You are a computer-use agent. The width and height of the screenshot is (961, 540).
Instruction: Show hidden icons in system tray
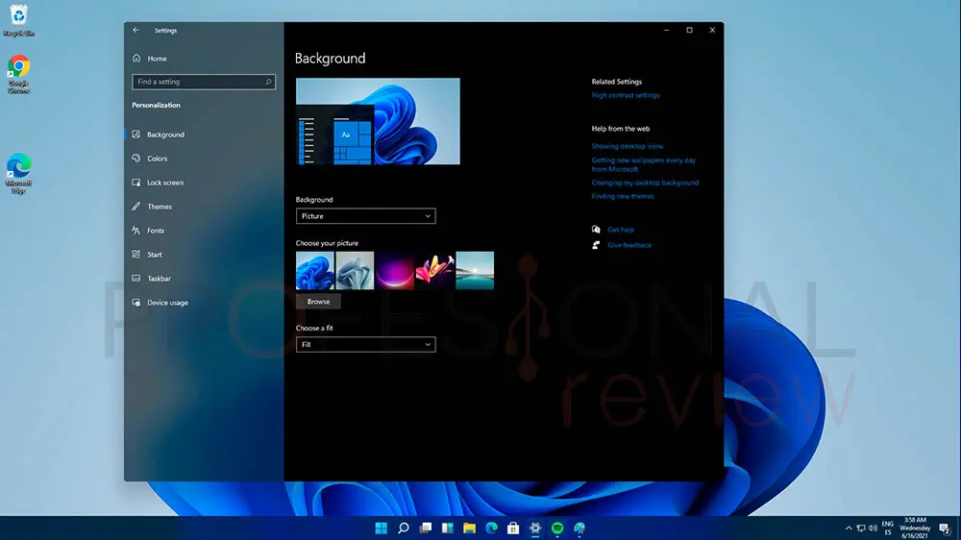849,528
